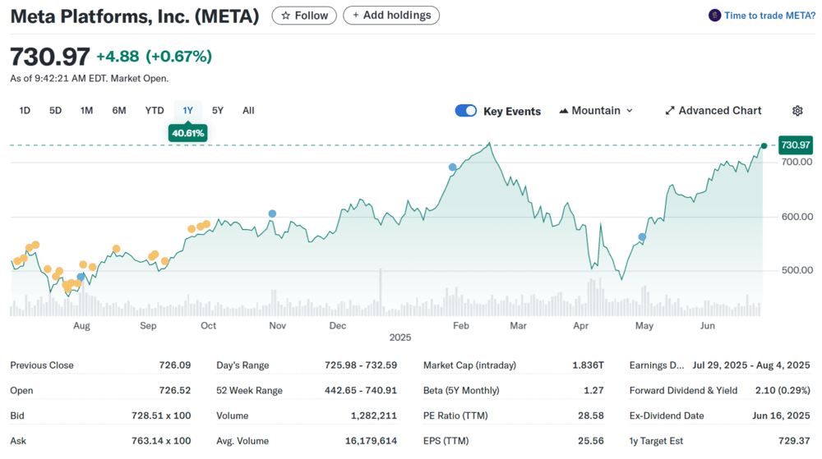Screen dimensions: 822x459
Task: Click the Forward Dividend & Yield label
Action: coord(683,391)
